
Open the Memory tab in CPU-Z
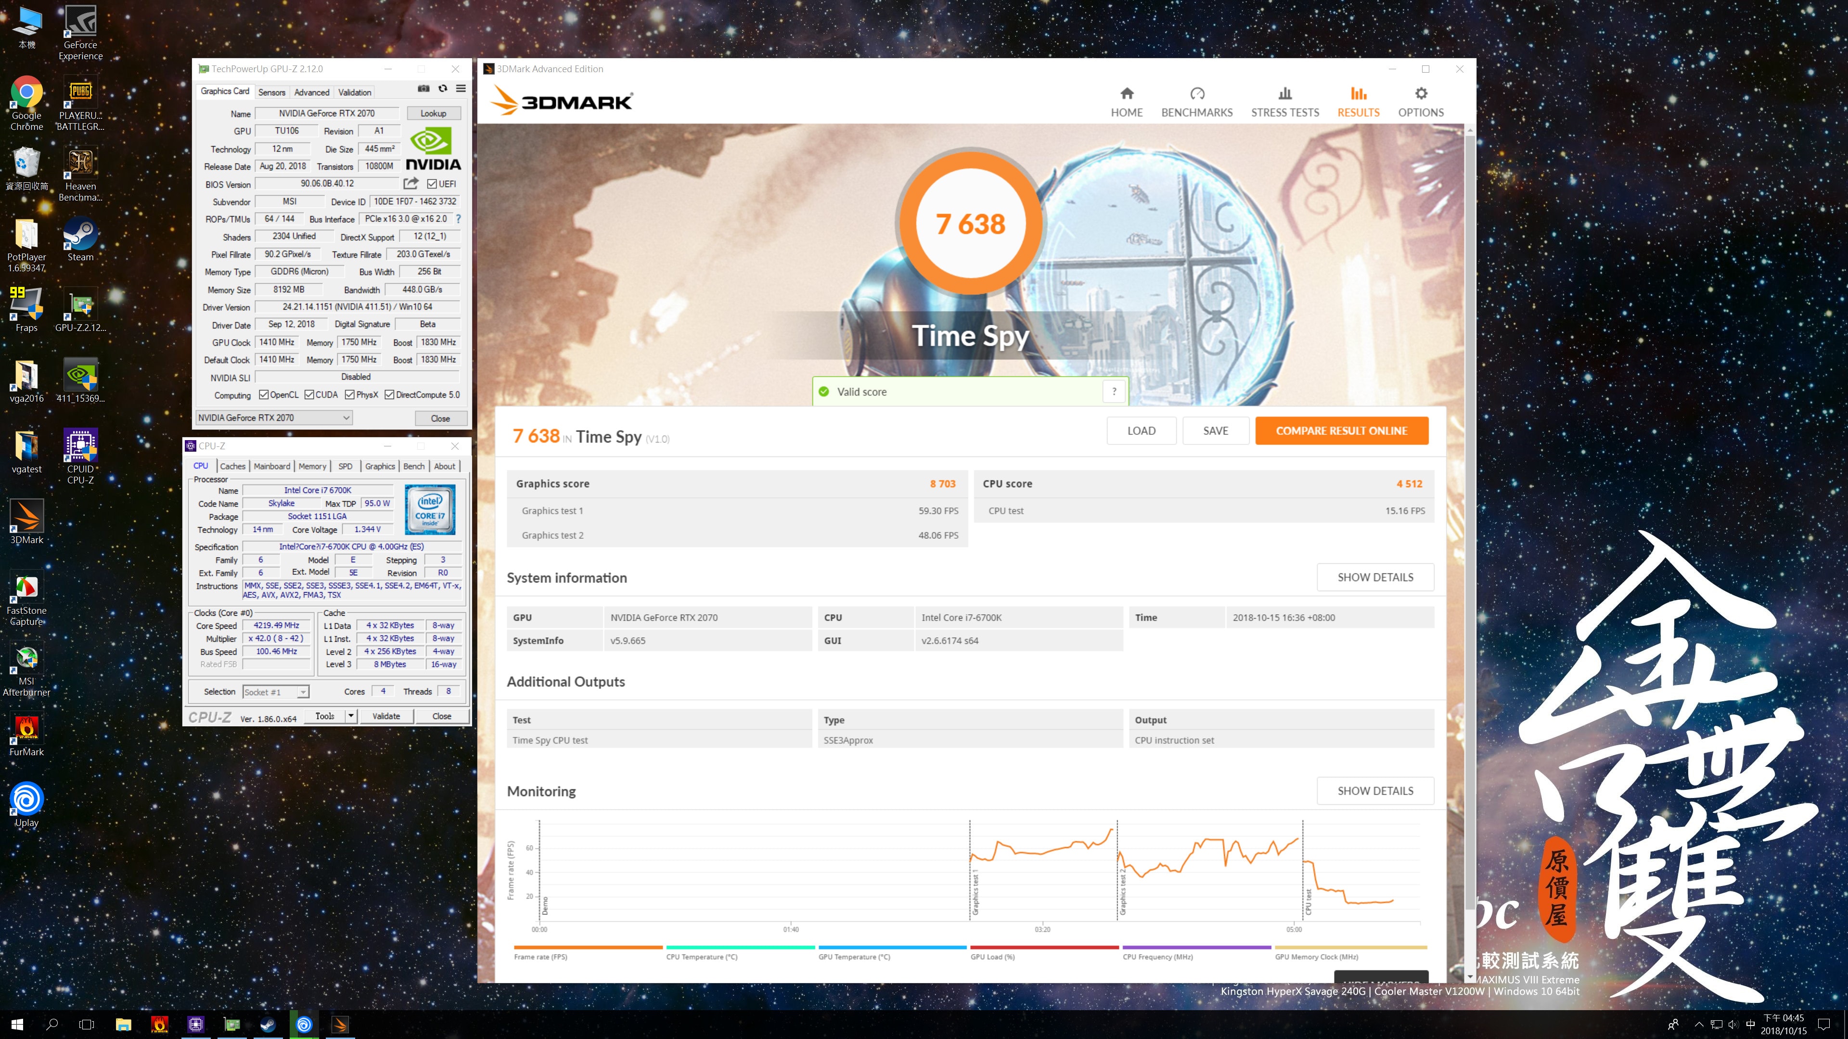click(x=312, y=466)
